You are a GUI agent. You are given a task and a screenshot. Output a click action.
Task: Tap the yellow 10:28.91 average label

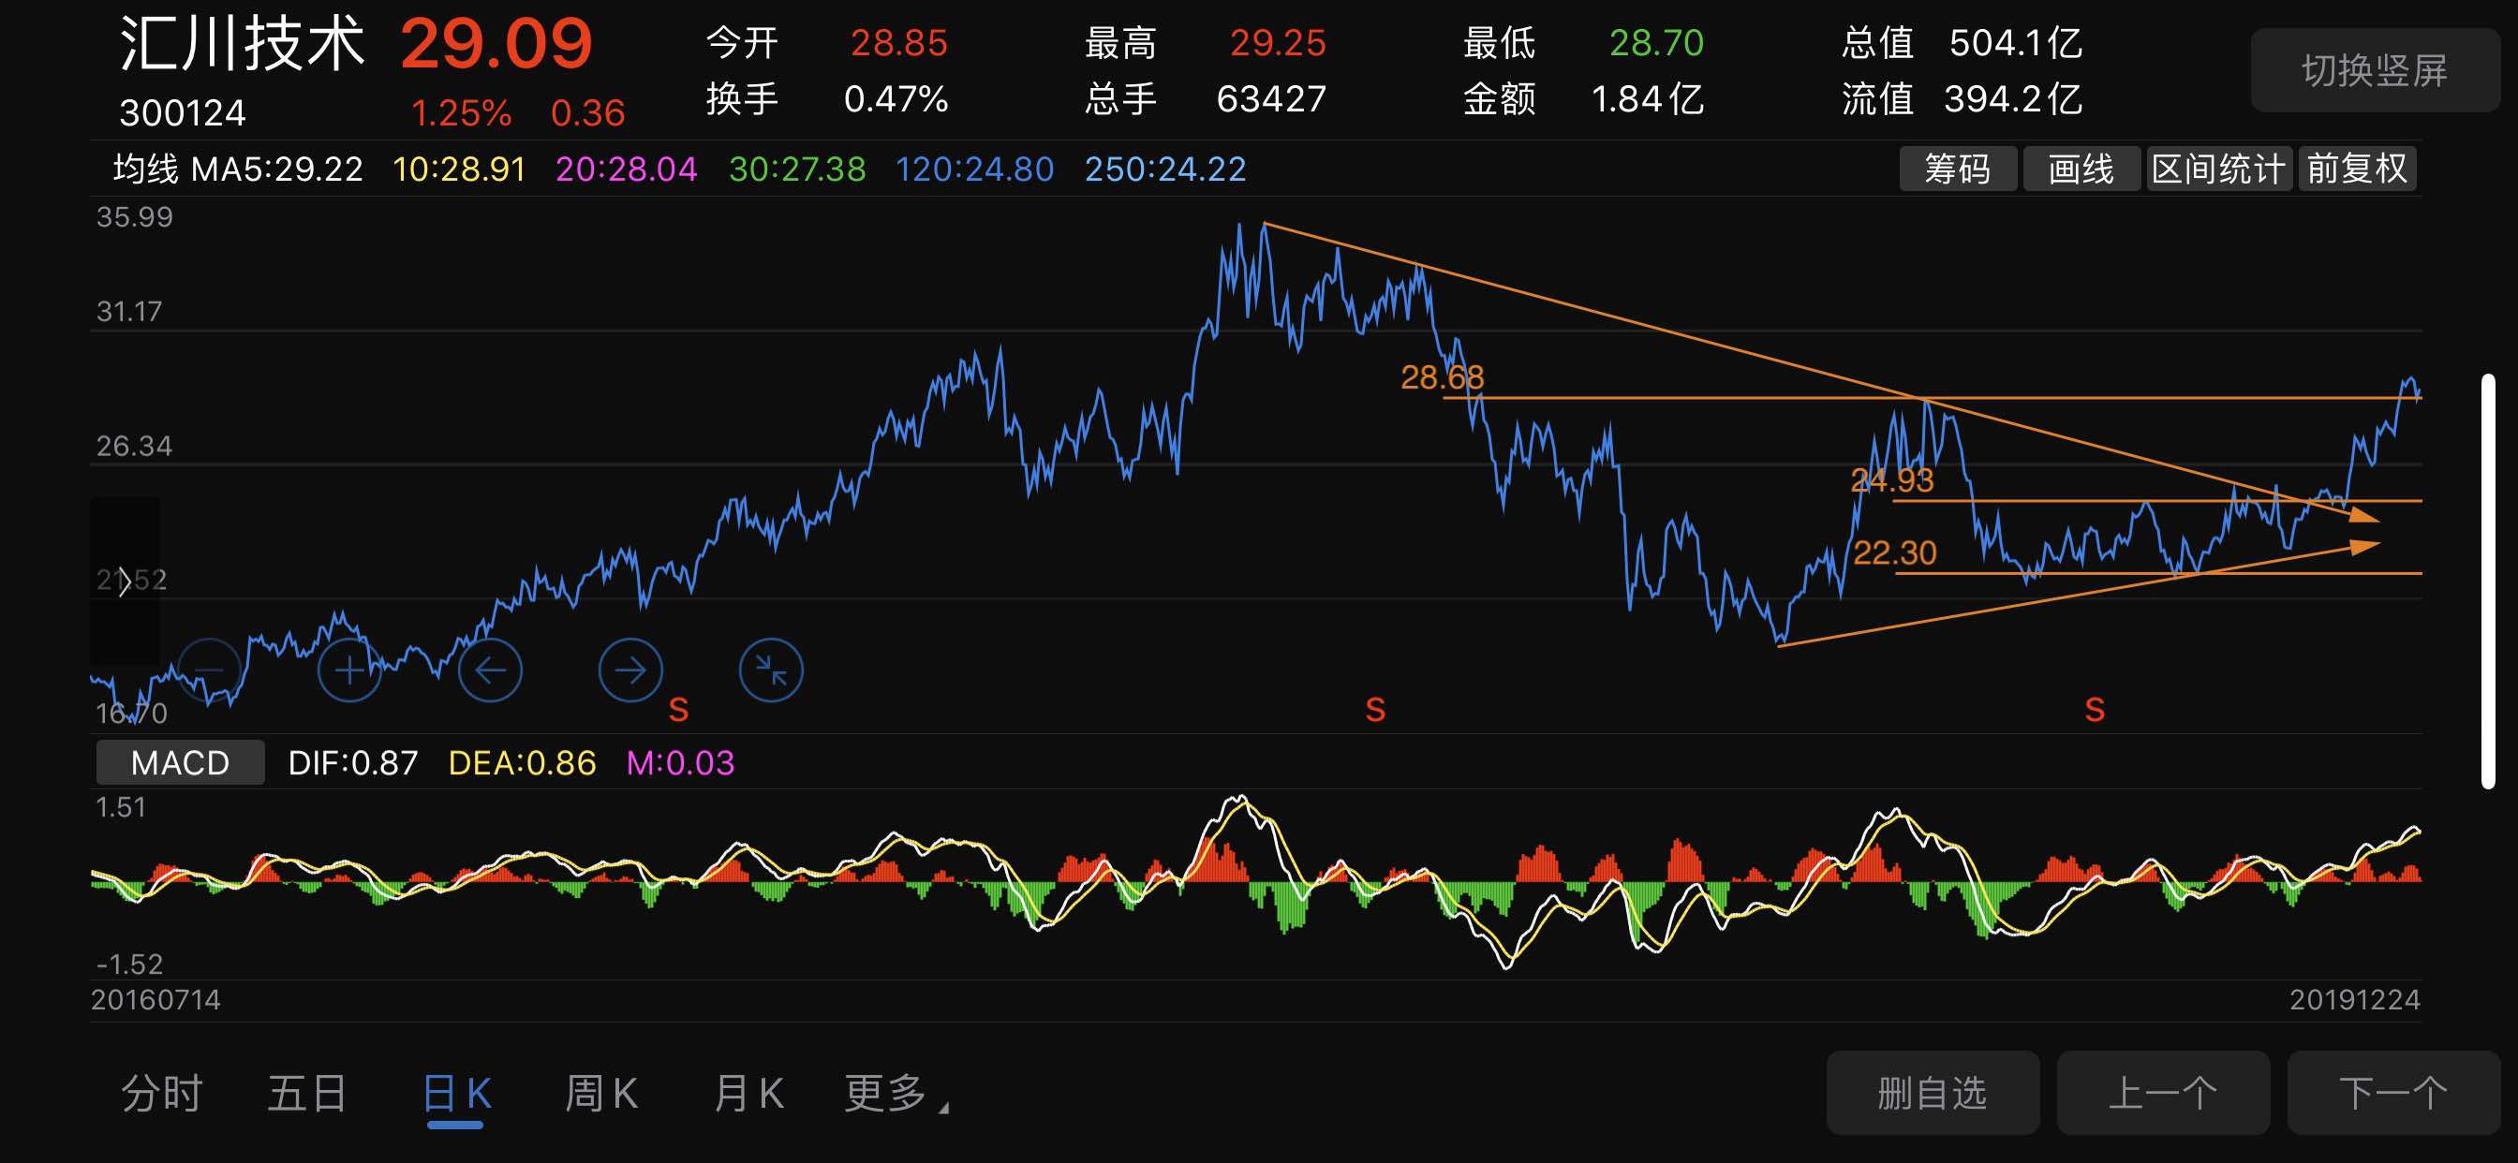click(x=459, y=169)
